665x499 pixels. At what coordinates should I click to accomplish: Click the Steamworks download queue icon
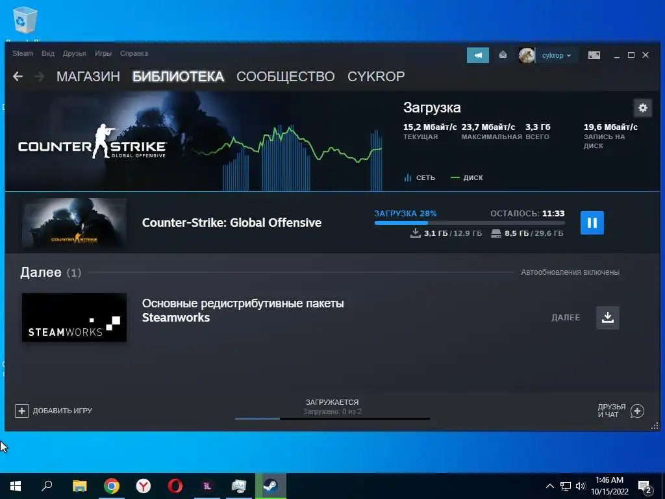point(608,317)
